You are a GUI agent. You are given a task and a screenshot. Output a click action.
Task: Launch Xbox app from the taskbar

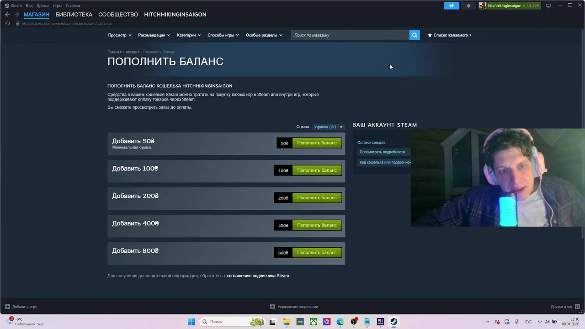(314, 322)
